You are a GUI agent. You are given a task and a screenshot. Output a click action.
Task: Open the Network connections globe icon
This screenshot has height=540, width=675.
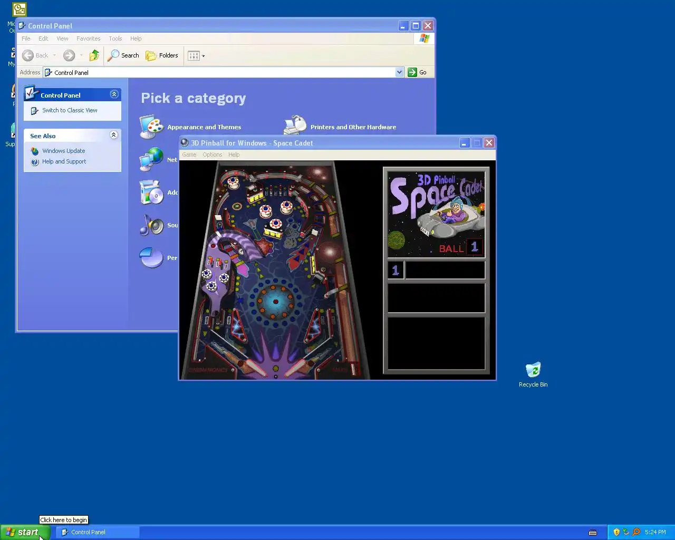(151, 159)
